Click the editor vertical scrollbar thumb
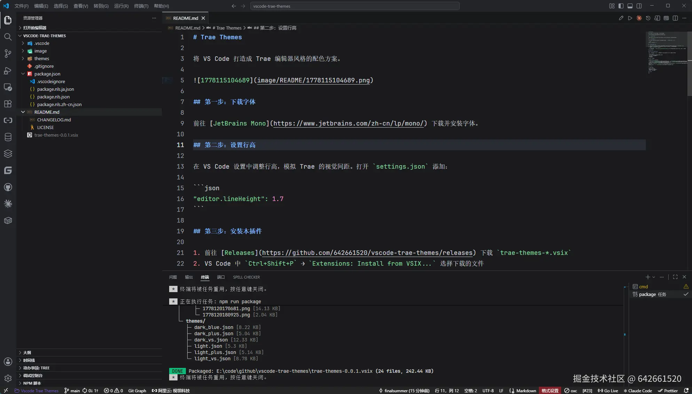The height and width of the screenshot is (394, 692). (690, 64)
